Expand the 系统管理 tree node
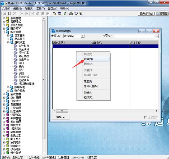The height and width of the screenshot is (159, 169). pos(4,18)
